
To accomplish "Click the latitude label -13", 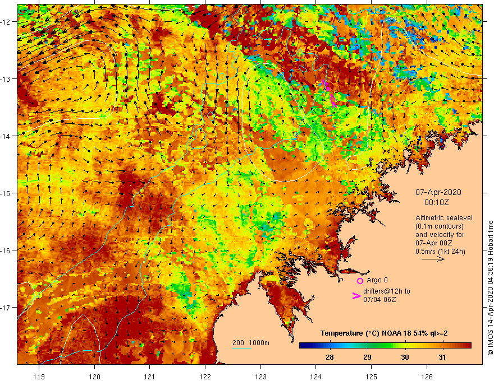I will point(6,79).
